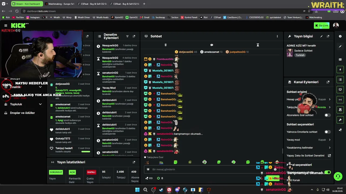Click Yavaş Mod moderation entry

(x=117, y=91)
